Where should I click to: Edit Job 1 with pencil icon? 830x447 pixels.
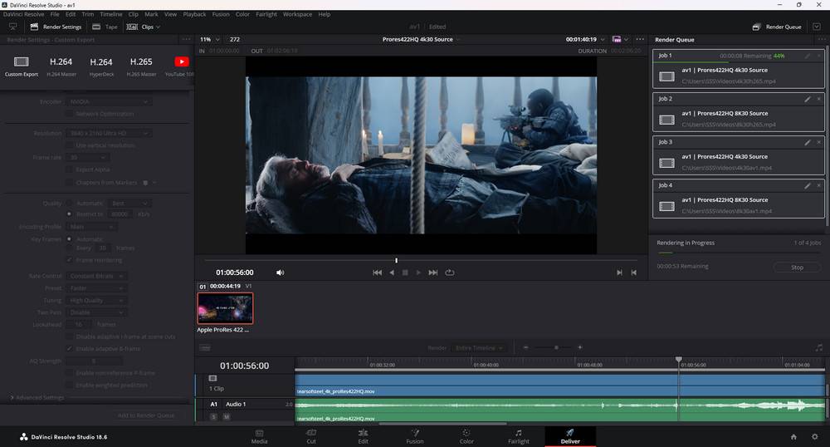[807, 56]
